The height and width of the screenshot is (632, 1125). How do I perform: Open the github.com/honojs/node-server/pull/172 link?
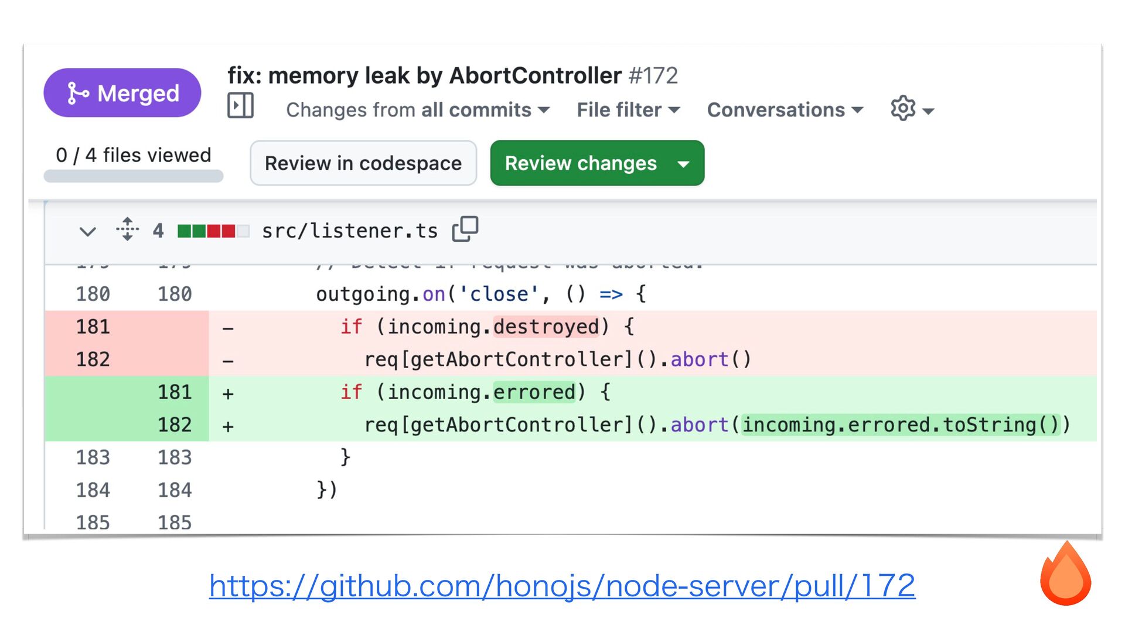pyautogui.click(x=561, y=585)
